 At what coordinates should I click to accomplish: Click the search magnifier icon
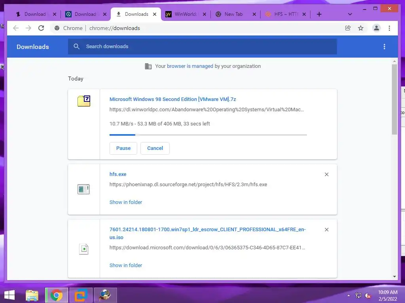[x=76, y=47]
